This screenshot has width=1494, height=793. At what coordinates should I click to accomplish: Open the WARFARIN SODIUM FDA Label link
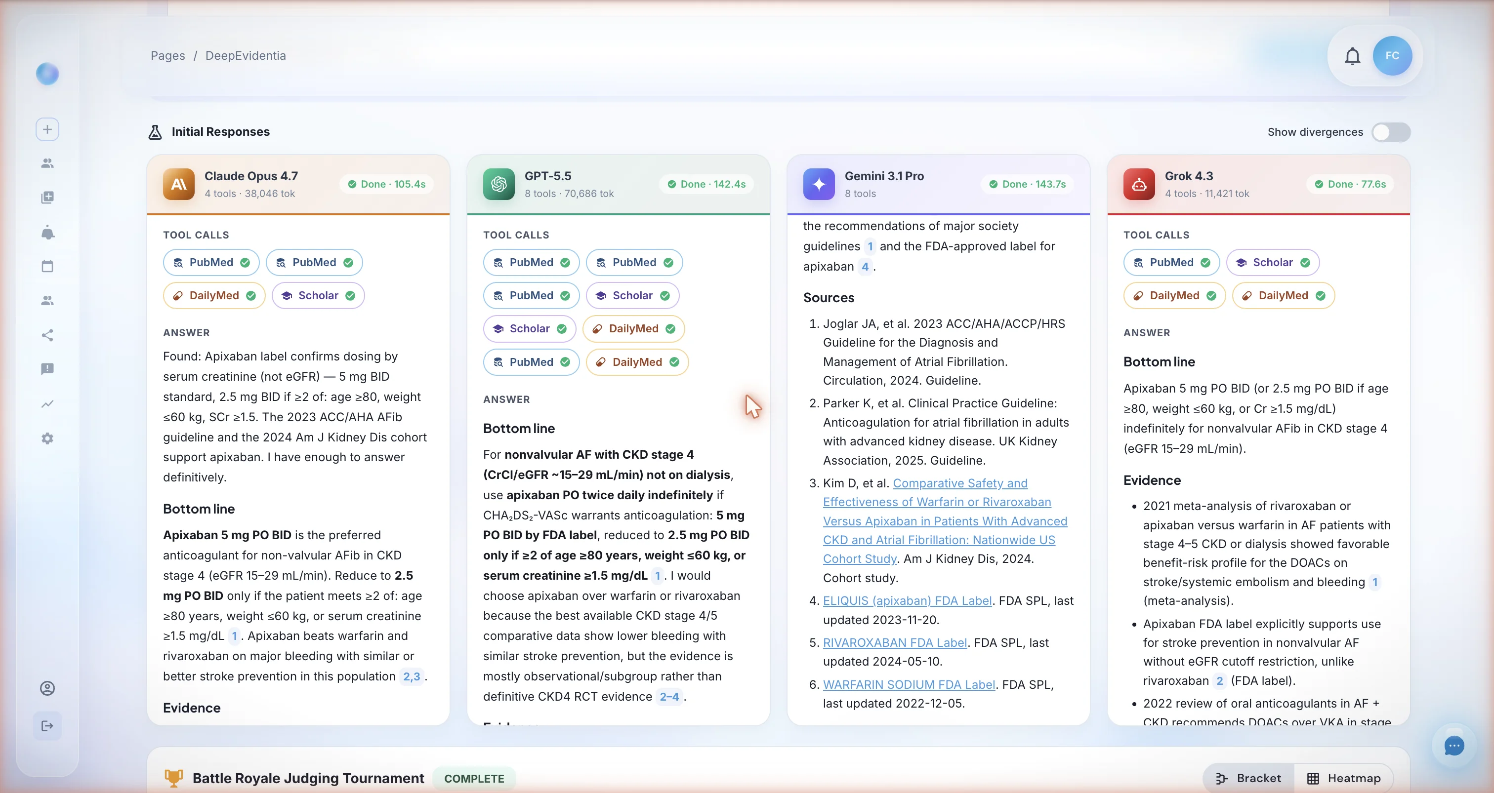909,684
